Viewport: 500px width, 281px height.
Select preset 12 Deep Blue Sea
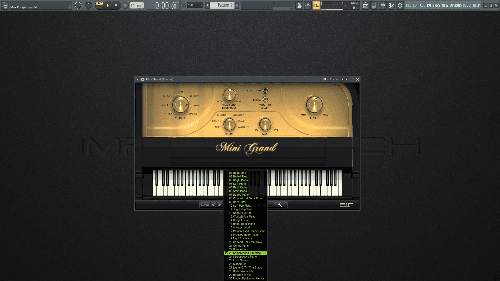tap(245, 213)
